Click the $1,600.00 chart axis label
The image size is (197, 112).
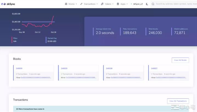(x=16, y=14)
